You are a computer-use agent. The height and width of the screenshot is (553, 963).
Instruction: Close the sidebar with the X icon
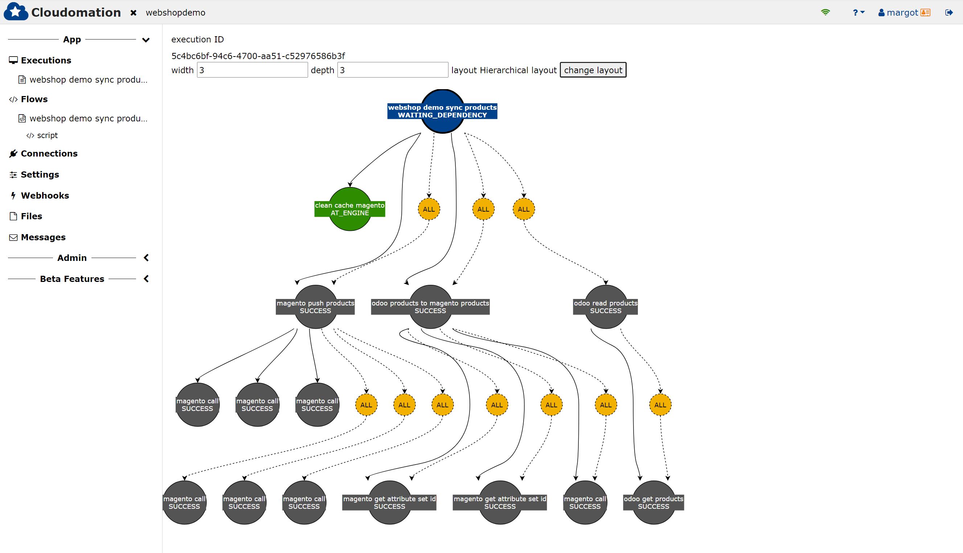134,13
